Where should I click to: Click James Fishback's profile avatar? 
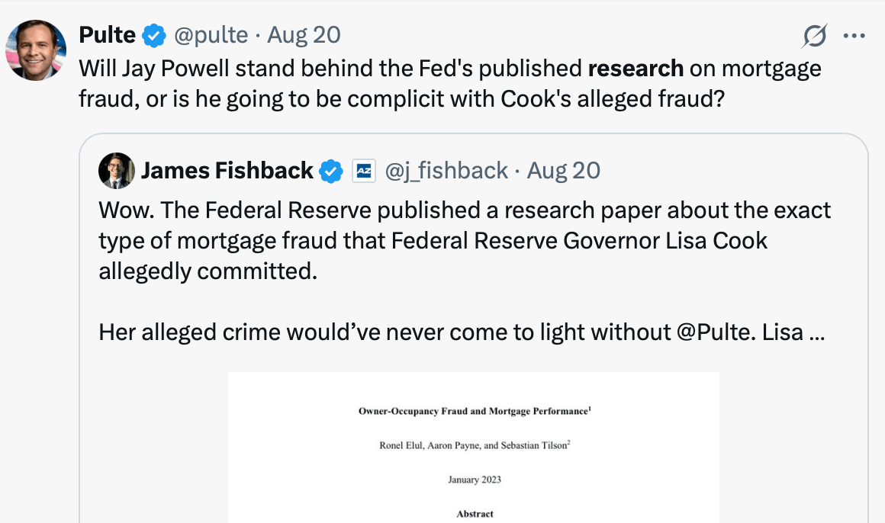(x=117, y=171)
